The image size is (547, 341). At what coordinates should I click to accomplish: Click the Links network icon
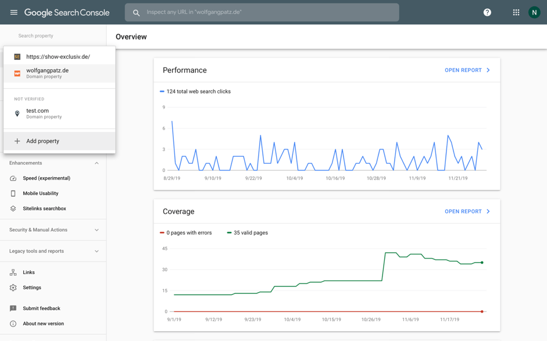13,272
